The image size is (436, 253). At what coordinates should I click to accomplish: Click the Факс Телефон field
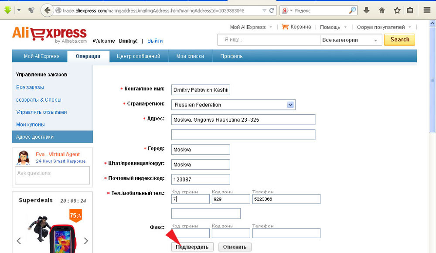(x=286, y=233)
